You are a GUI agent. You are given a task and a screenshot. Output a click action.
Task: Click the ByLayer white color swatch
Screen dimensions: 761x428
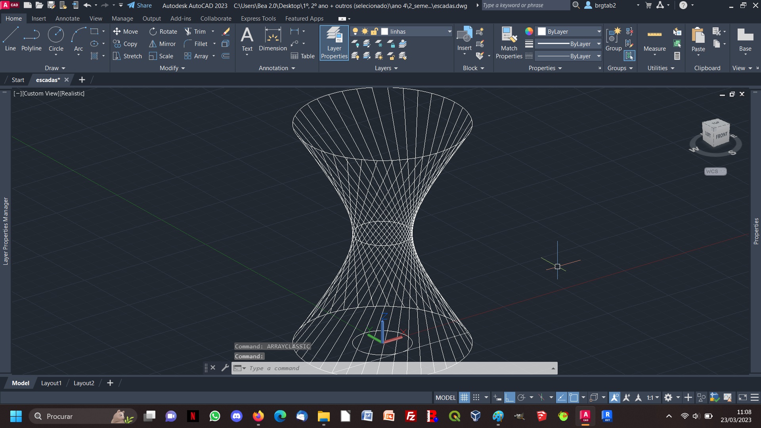click(542, 31)
